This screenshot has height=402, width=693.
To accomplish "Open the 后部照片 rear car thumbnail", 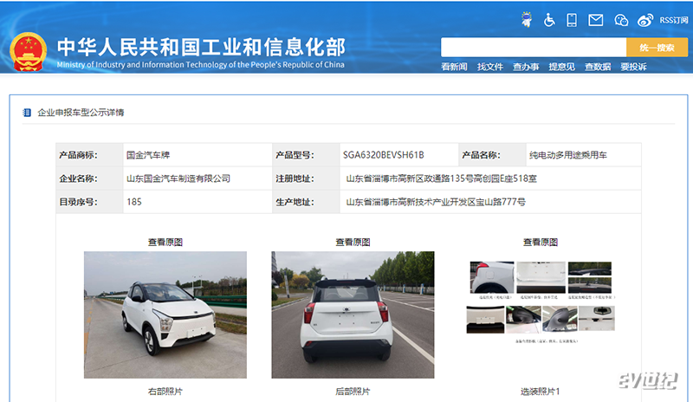I will (353, 314).
